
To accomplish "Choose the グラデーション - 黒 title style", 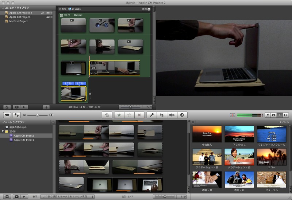I will 207,157.
